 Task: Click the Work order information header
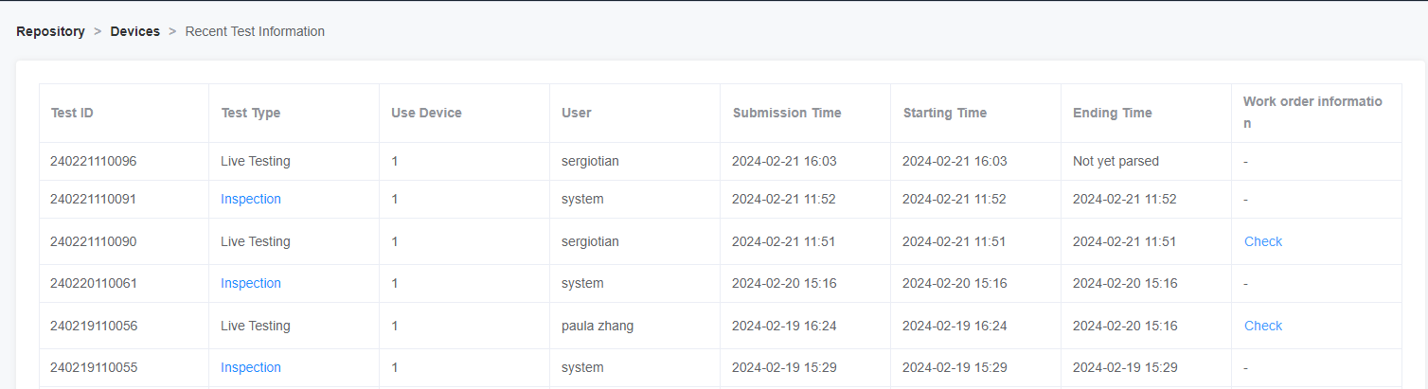1316,113
